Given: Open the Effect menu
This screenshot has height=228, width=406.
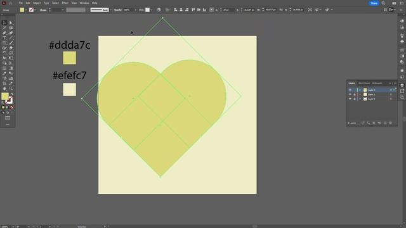Looking at the screenshot, I should tap(65, 3).
